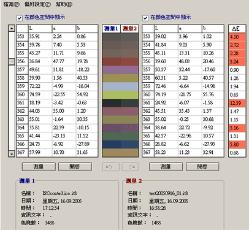Click dark swatch for row 361
249x230 pixels.
pyautogui.click(x=120, y=103)
